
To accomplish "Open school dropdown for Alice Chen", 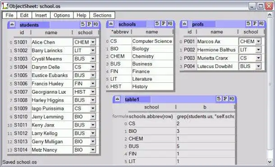I will pos(93,42).
